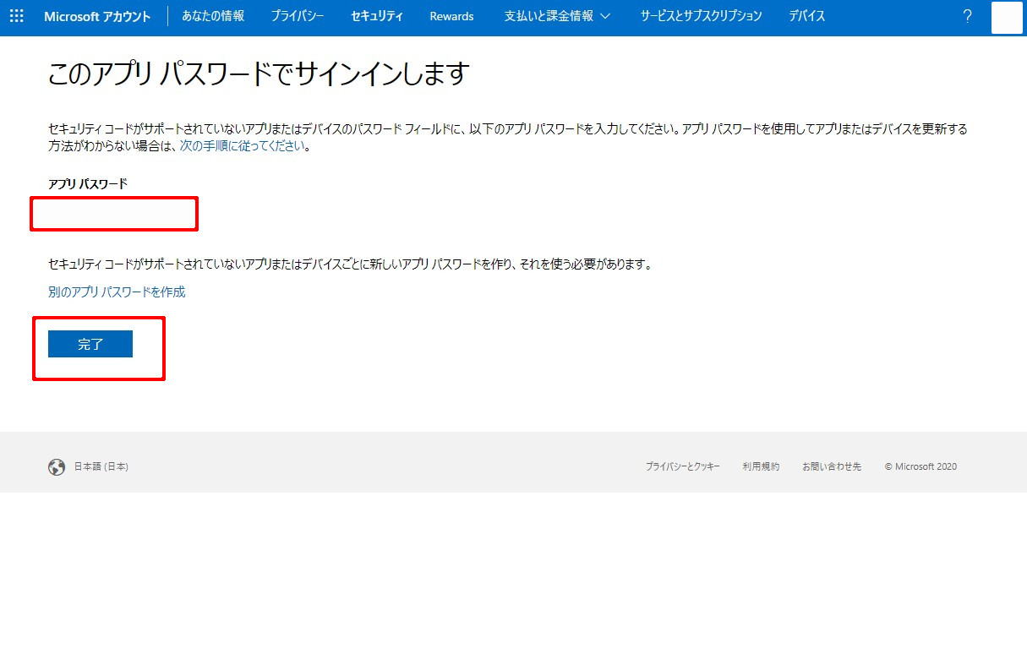Click the globe language icon in footer
This screenshot has width=1027, height=654.
(x=57, y=467)
